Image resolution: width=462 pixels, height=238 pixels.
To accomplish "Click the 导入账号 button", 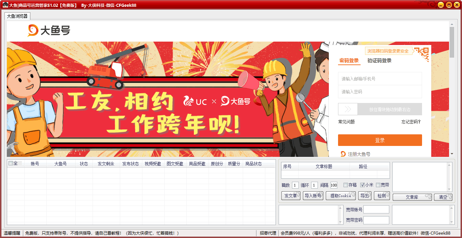I will [313, 196].
